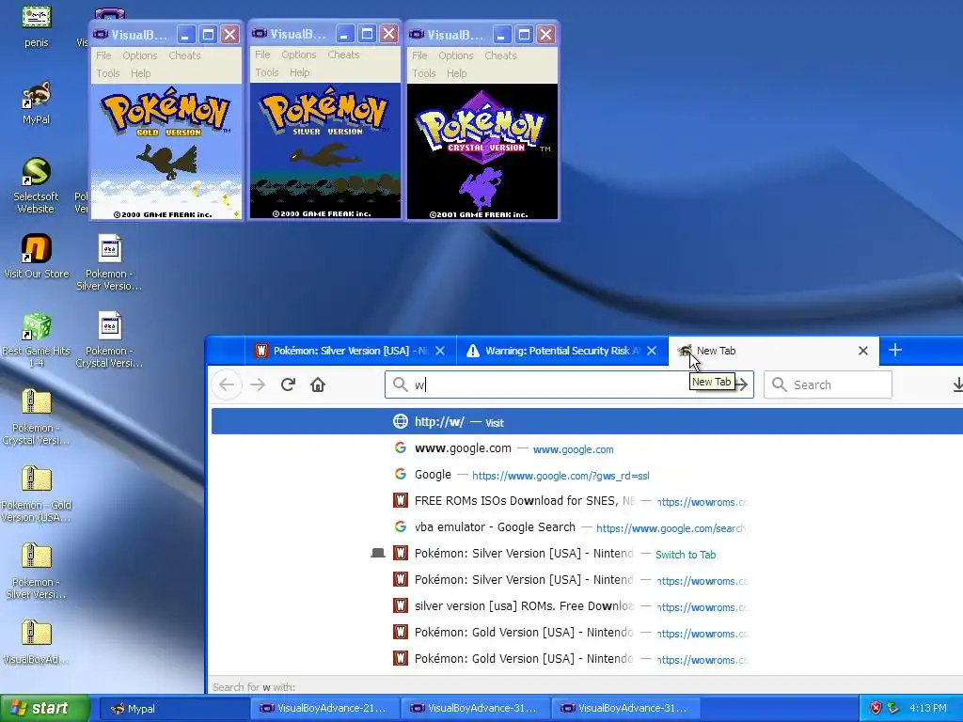The image size is (963, 722).
Task: Click the 4:13 PM taskbar clock
Action: click(928, 709)
